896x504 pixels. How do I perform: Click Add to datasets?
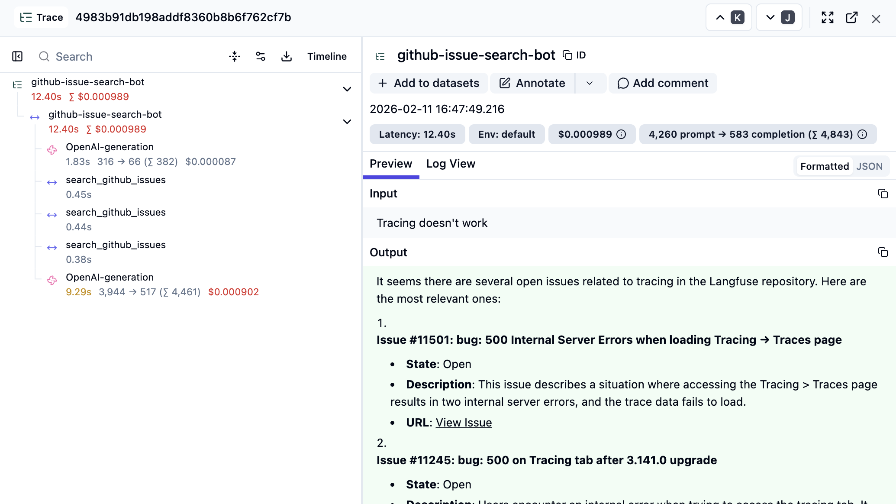(x=429, y=83)
